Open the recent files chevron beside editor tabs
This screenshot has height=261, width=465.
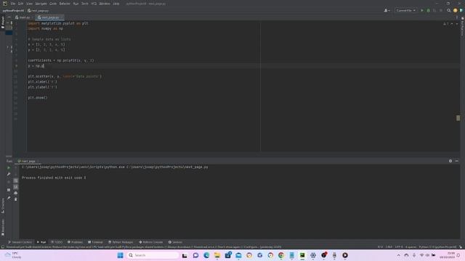pos(457,17)
